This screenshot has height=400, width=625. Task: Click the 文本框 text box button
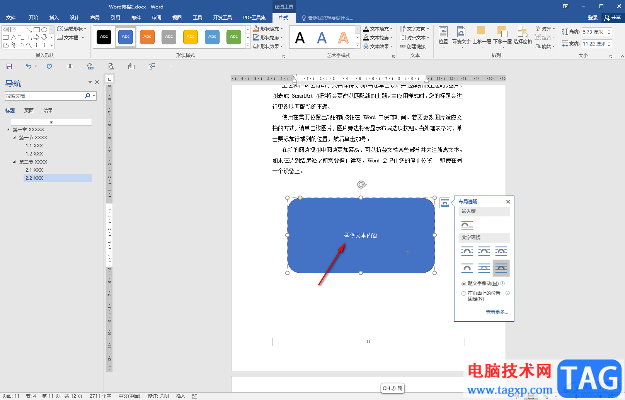tap(70, 37)
